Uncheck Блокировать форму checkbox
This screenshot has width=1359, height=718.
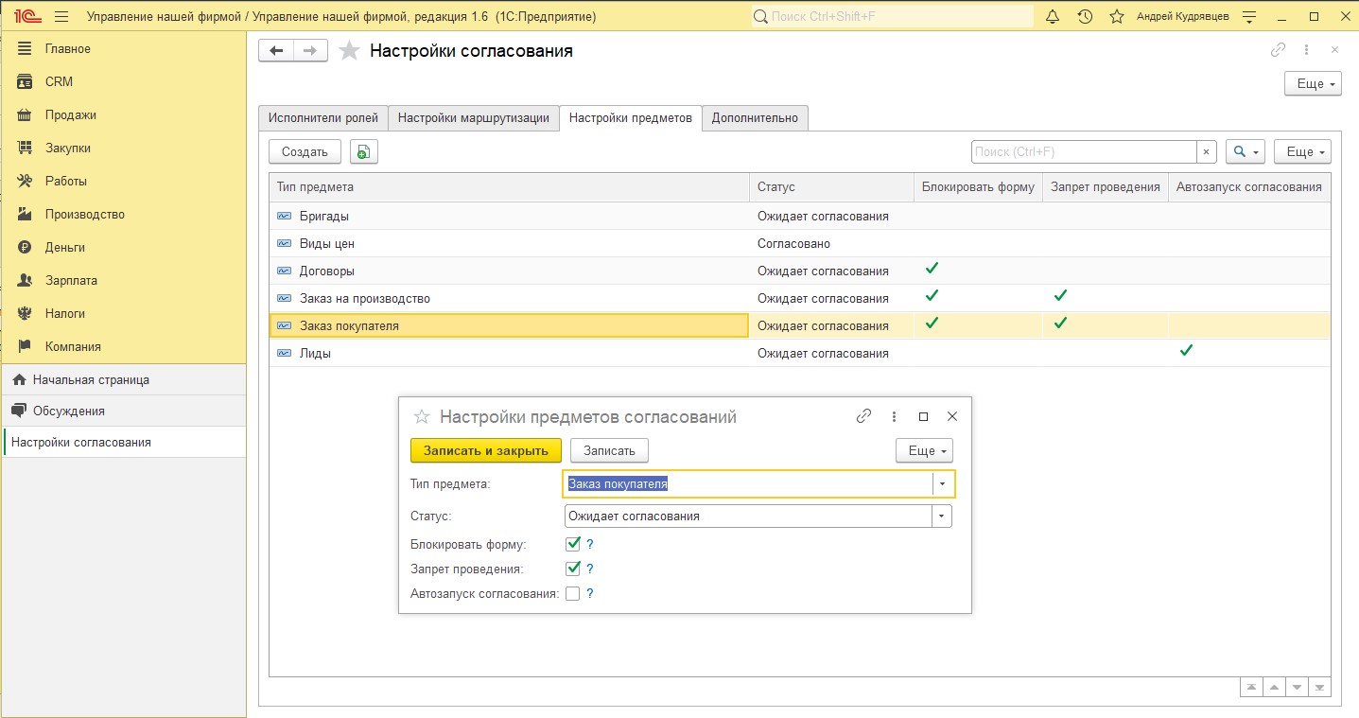pos(572,544)
